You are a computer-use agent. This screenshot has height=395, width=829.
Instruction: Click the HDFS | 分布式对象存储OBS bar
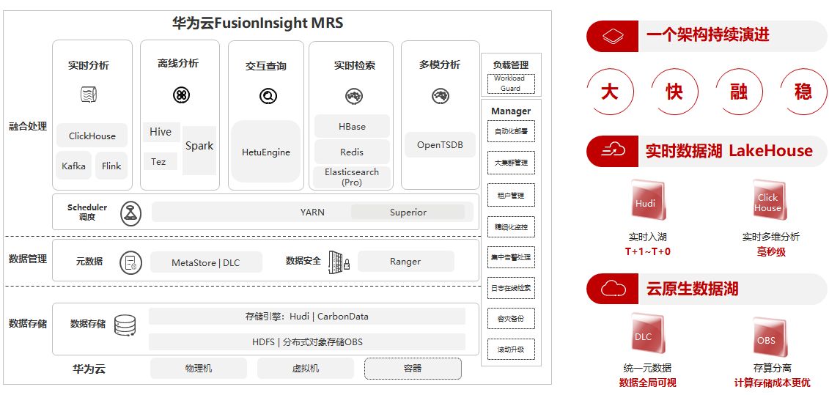[306, 342]
